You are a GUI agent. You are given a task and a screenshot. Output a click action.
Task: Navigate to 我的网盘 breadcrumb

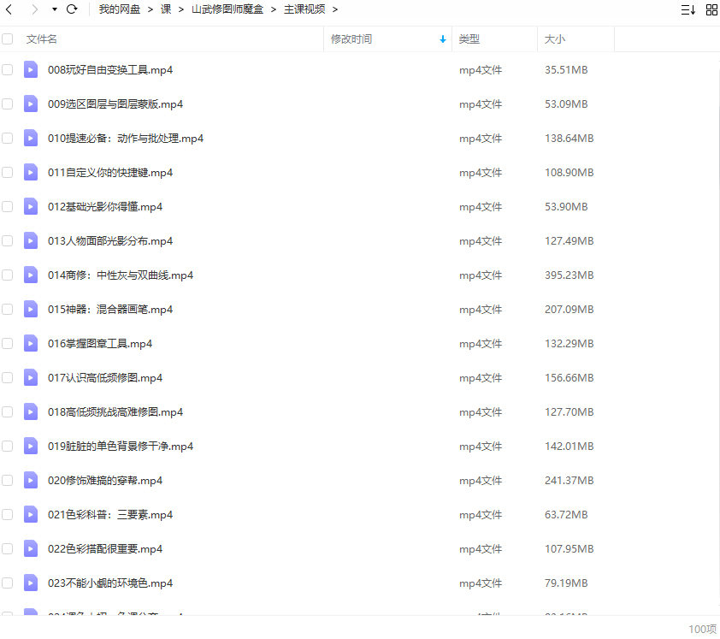(x=120, y=9)
